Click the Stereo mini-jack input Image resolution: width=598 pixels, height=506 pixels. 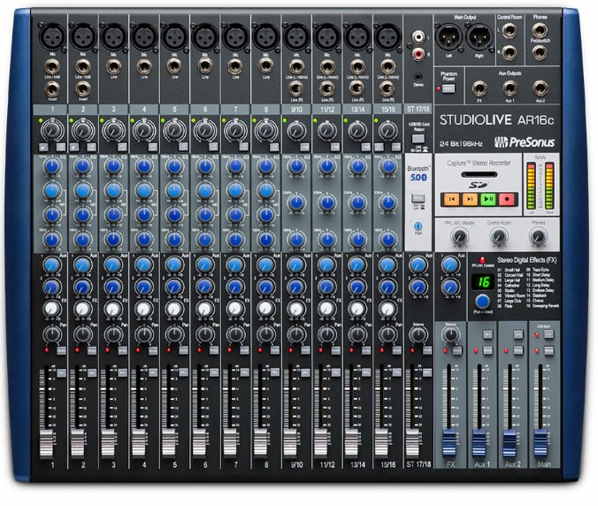pyautogui.click(x=418, y=77)
